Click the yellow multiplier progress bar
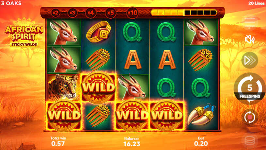Viewport: 266px width, 150px height. [184, 12]
